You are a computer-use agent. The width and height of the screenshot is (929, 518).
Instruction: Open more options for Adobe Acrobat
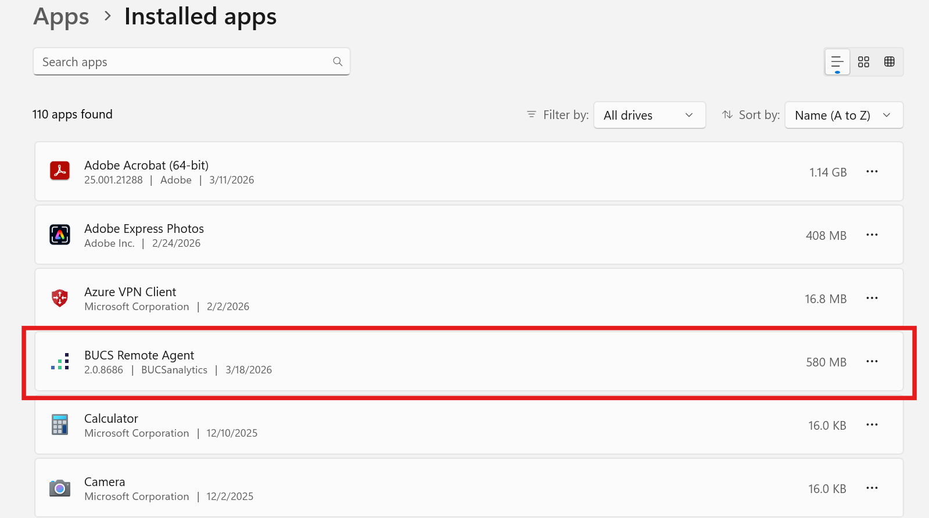click(871, 171)
